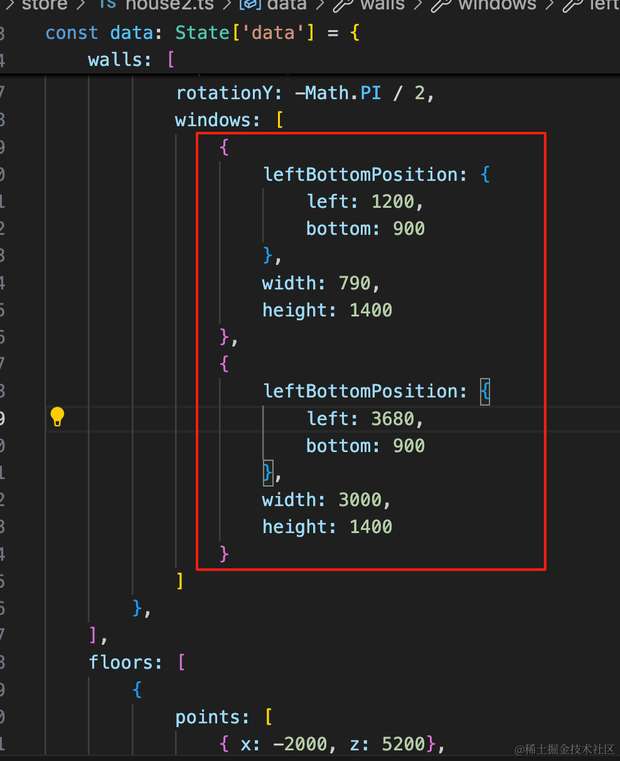This screenshot has width=620, height=761.
Task: Select the data breadcrumb symbol
Action: coord(274,5)
